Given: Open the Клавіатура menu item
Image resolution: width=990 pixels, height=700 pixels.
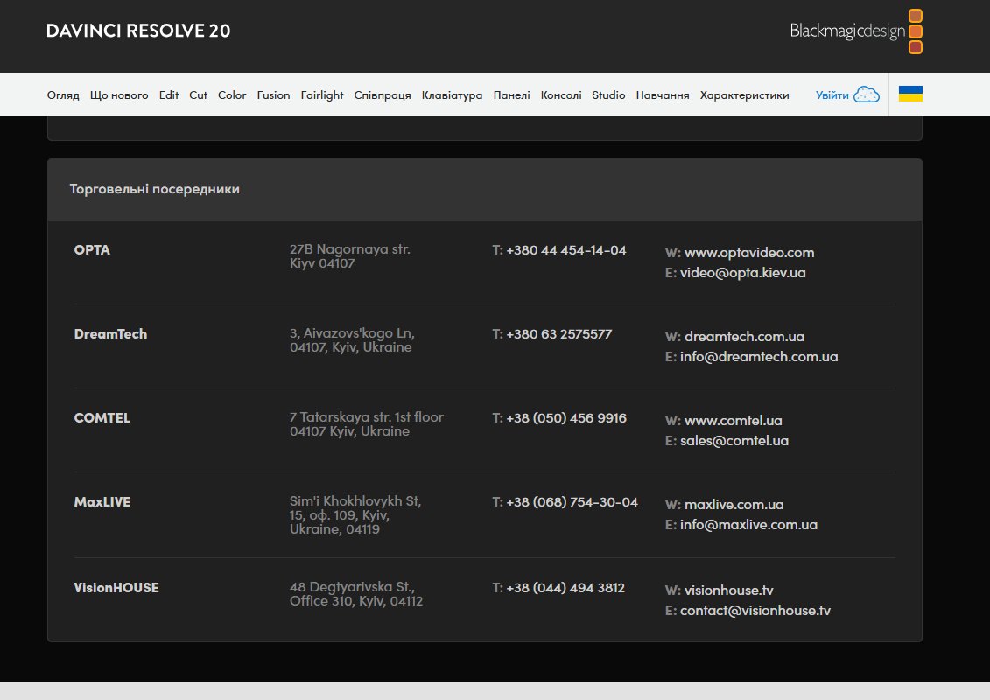Looking at the screenshot, I should [452, 95].
